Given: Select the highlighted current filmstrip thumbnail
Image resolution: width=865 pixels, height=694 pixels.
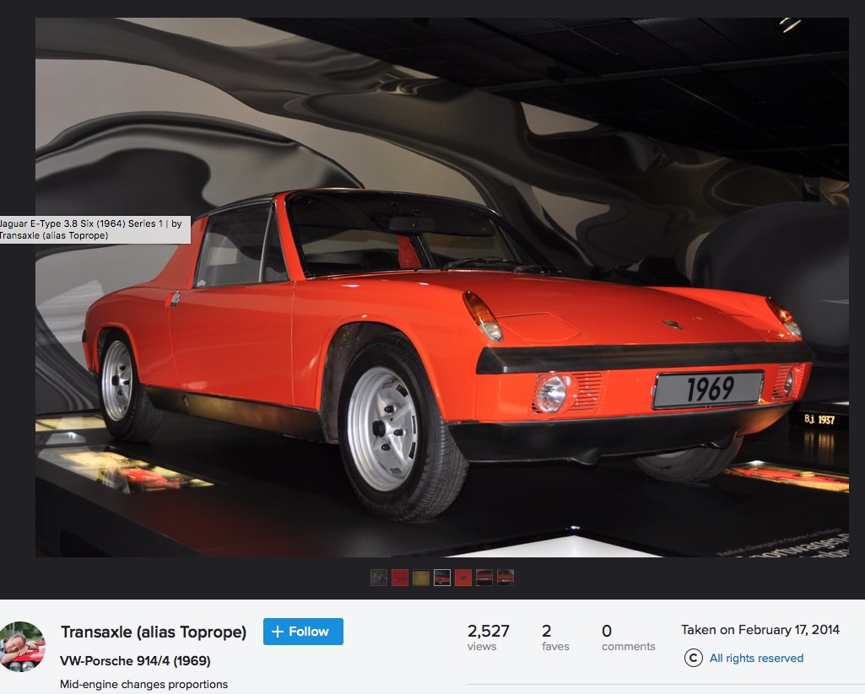Looking at the screenshot, I should 442,577.
